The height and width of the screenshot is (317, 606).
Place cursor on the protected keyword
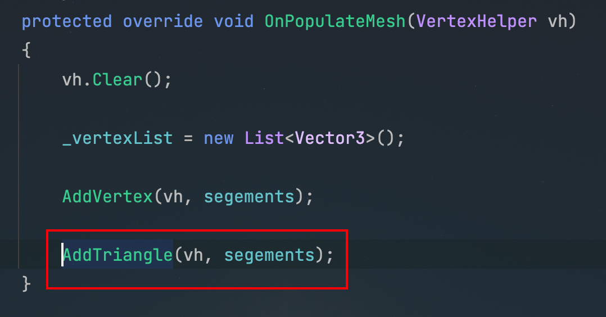pyautogui.click(x=67, y=21)
